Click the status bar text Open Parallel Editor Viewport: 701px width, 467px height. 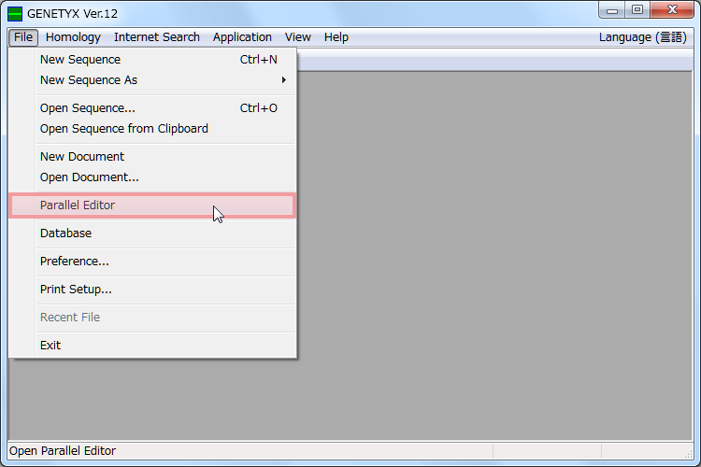63,450
